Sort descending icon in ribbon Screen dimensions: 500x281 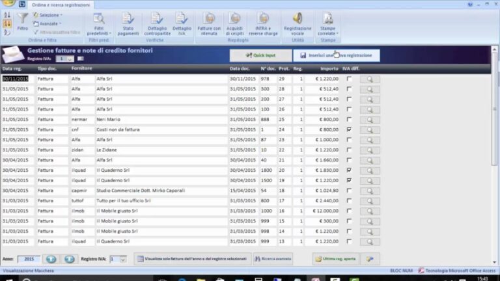7,23
